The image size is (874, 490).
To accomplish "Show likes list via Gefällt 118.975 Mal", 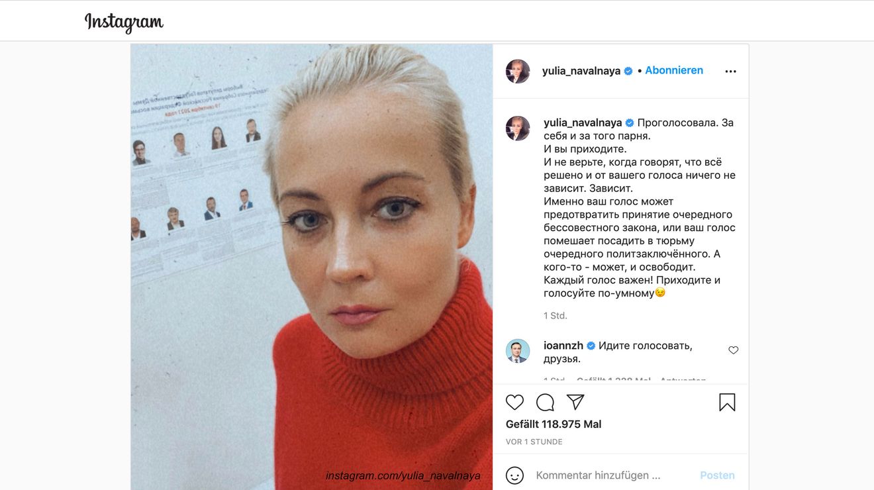I will (x=554, y=424).
